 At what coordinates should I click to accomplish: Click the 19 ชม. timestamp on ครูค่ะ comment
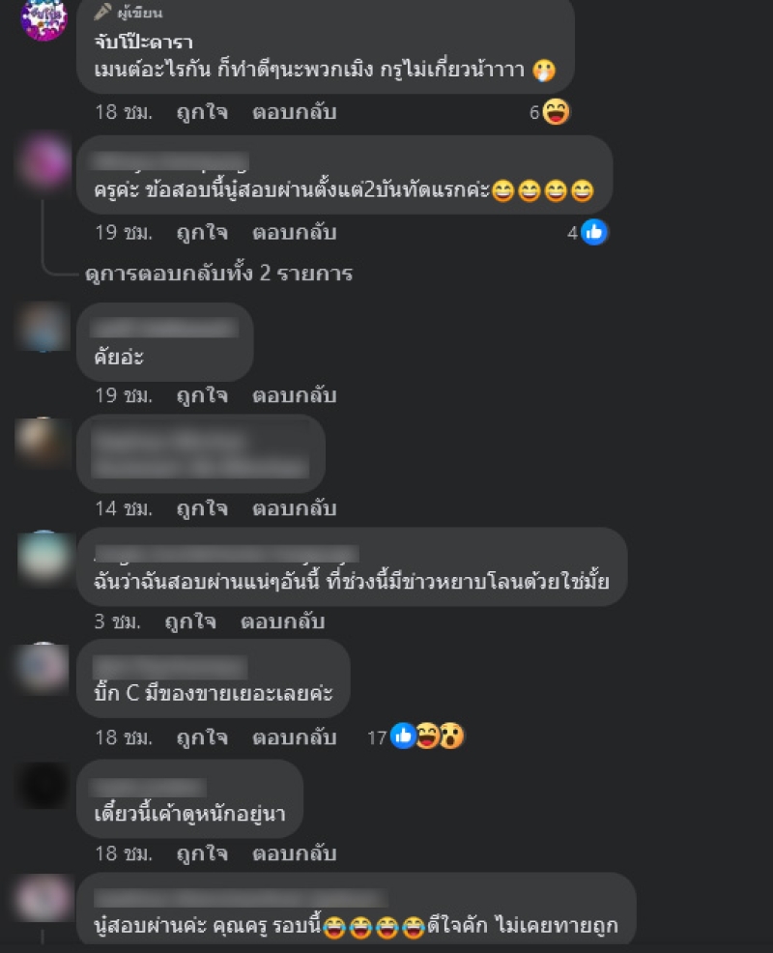124,232
